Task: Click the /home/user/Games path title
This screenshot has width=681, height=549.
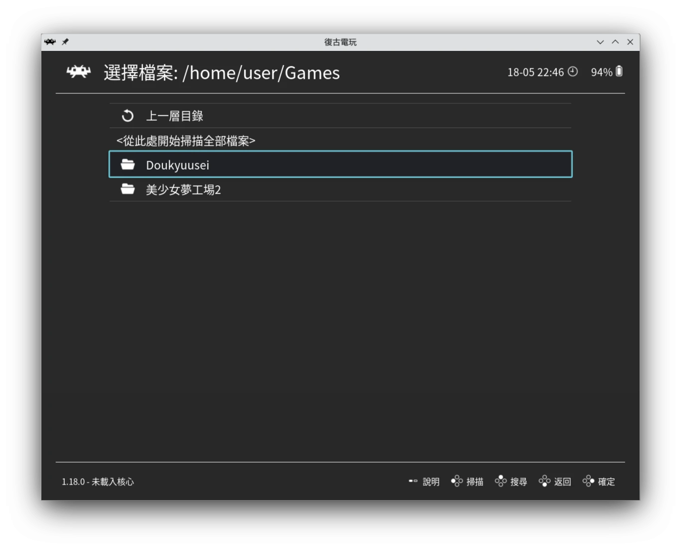Action: (x=261, y=73)
